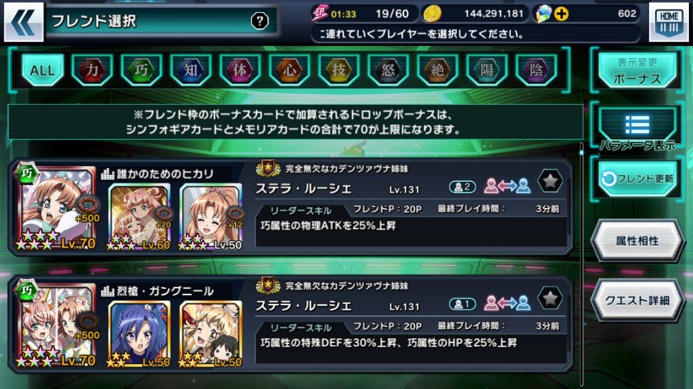
Task: Click the フレンド更新 button
Action: click(x=637, y=178)
